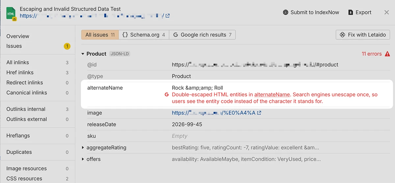Fix with Letaido
Image resolution: width=395 pixels, height=183 pixels.
[363, 35]
